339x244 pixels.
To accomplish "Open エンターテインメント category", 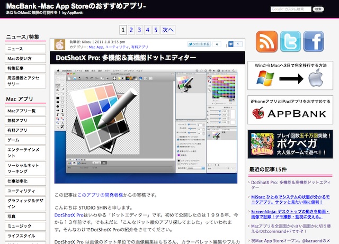I will click(25, 152).
